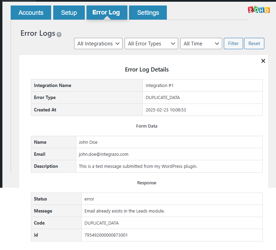Open the Accounts tab

coord(31,12)
